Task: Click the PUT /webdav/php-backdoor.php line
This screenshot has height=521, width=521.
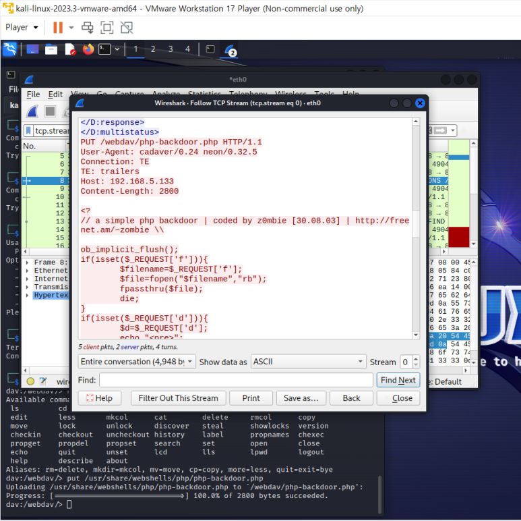Action: tap(171, 142)
